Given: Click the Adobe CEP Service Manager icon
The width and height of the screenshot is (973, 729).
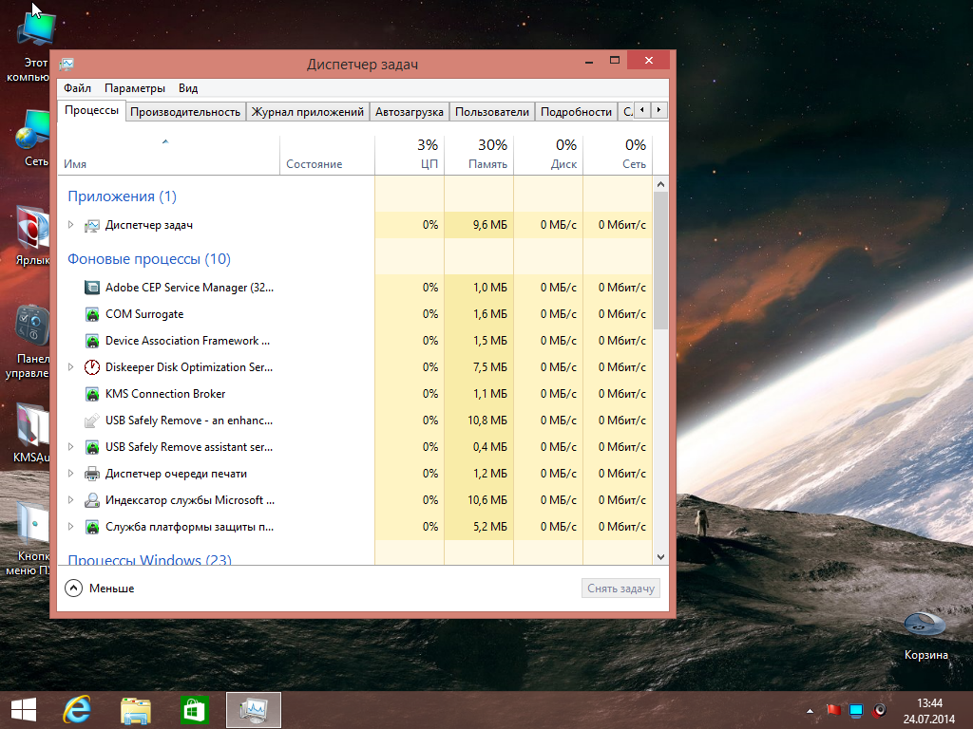Looking at the screenshot, I should click(x=92, y=288).
